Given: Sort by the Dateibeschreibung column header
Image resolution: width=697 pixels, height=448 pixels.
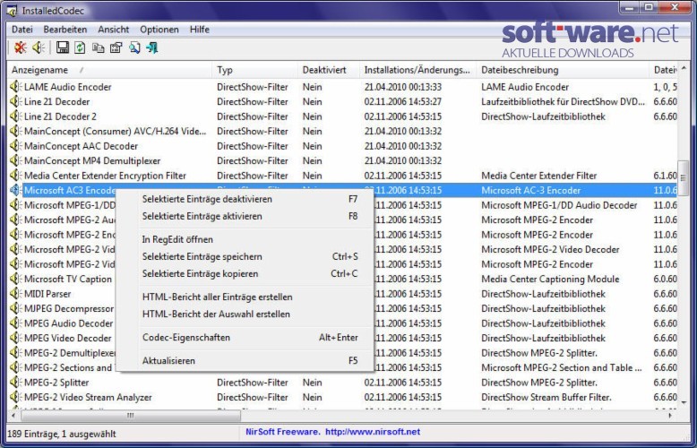Looking at the screenshot, I should pos(563,70).
